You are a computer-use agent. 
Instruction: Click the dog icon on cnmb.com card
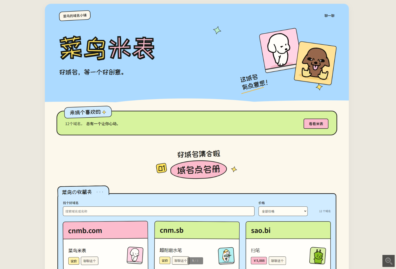tap(135, 255)
